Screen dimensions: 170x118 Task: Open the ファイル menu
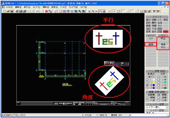pos(9,7)
